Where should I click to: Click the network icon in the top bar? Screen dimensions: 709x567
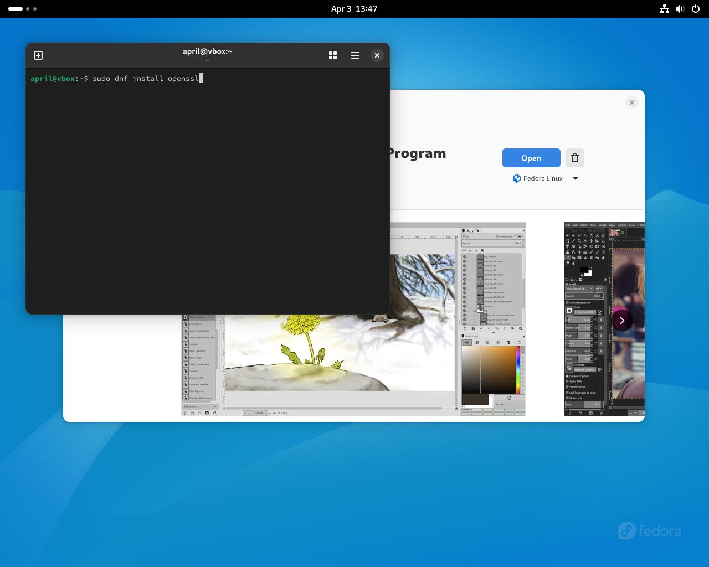pyautogui.click(x=665, y=9)
